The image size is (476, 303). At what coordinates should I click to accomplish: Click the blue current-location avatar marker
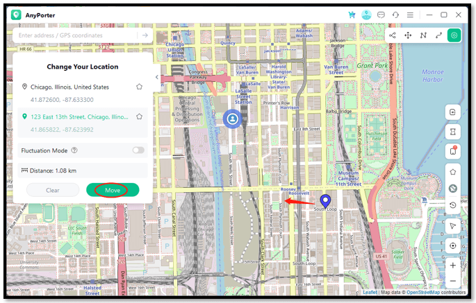click(x=233, y=119)
